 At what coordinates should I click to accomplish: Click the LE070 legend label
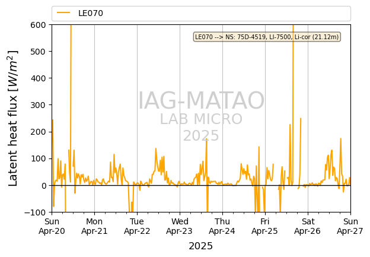pyautogui.click(x=91, y=13)
